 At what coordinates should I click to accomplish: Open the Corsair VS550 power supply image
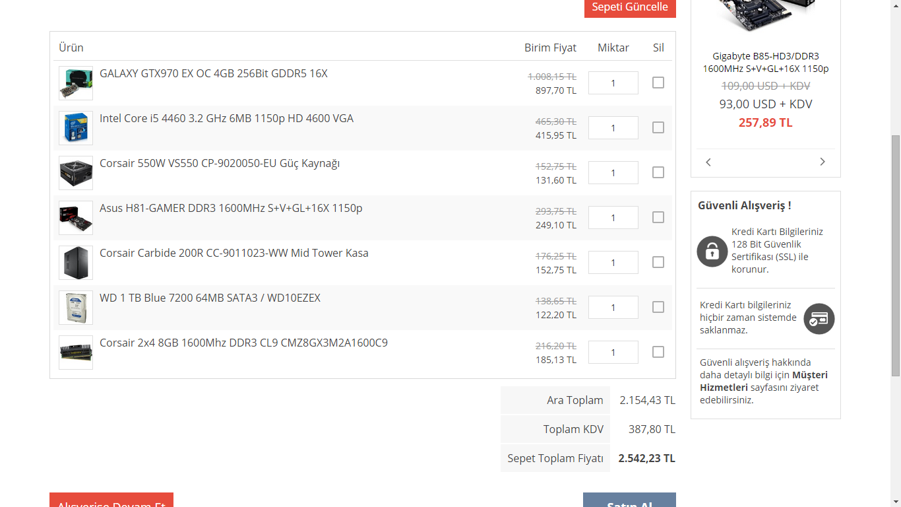76,173
